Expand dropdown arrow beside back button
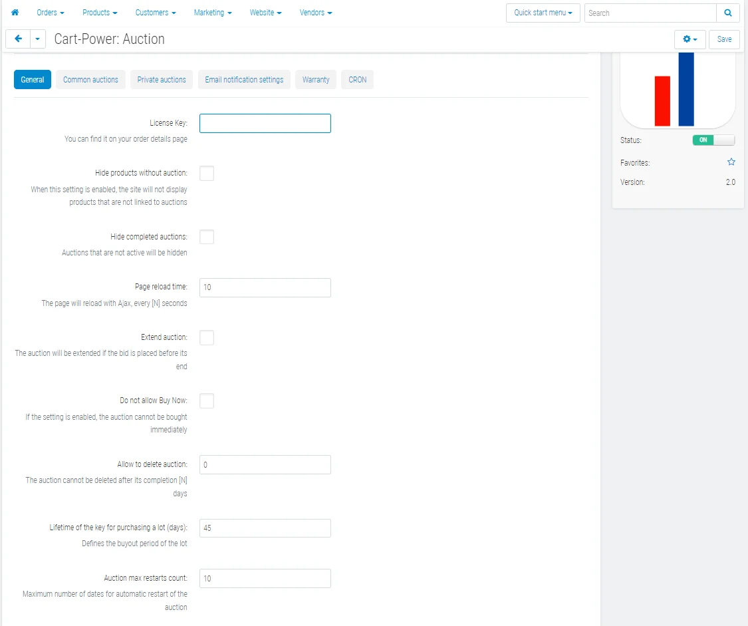This screenshot has width=748, height=626. tap(38, 39)
